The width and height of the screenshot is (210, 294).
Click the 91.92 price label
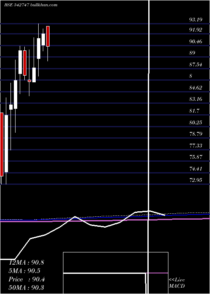[x=196, y=30]
